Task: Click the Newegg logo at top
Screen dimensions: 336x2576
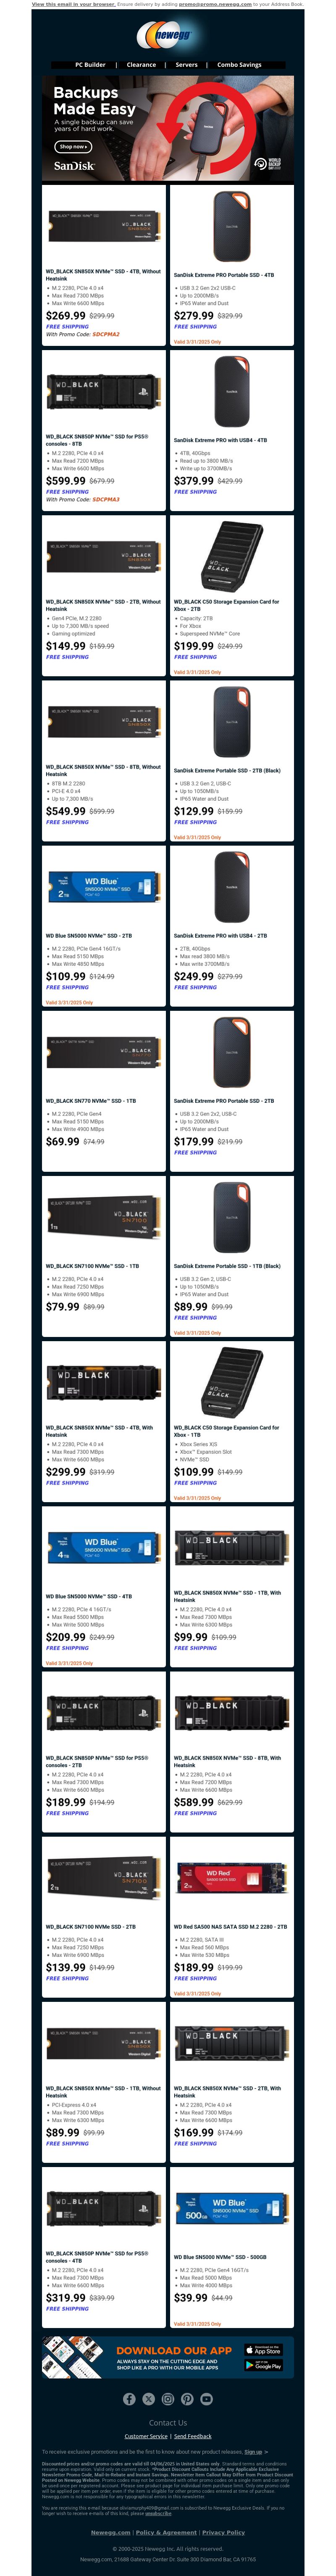Action: [x=168, y=36]
